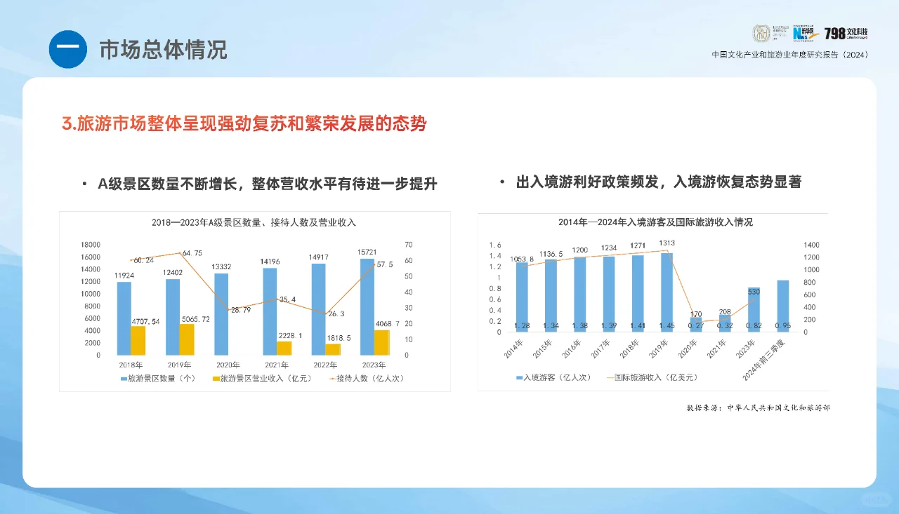Expand the left chart title area

pos(254,222)
